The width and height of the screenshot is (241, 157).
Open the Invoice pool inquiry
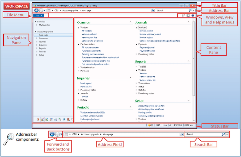[x=86, y=83]
